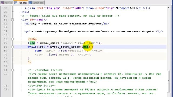
Task: Click line number 64 in margin
Action: point(5,31)
